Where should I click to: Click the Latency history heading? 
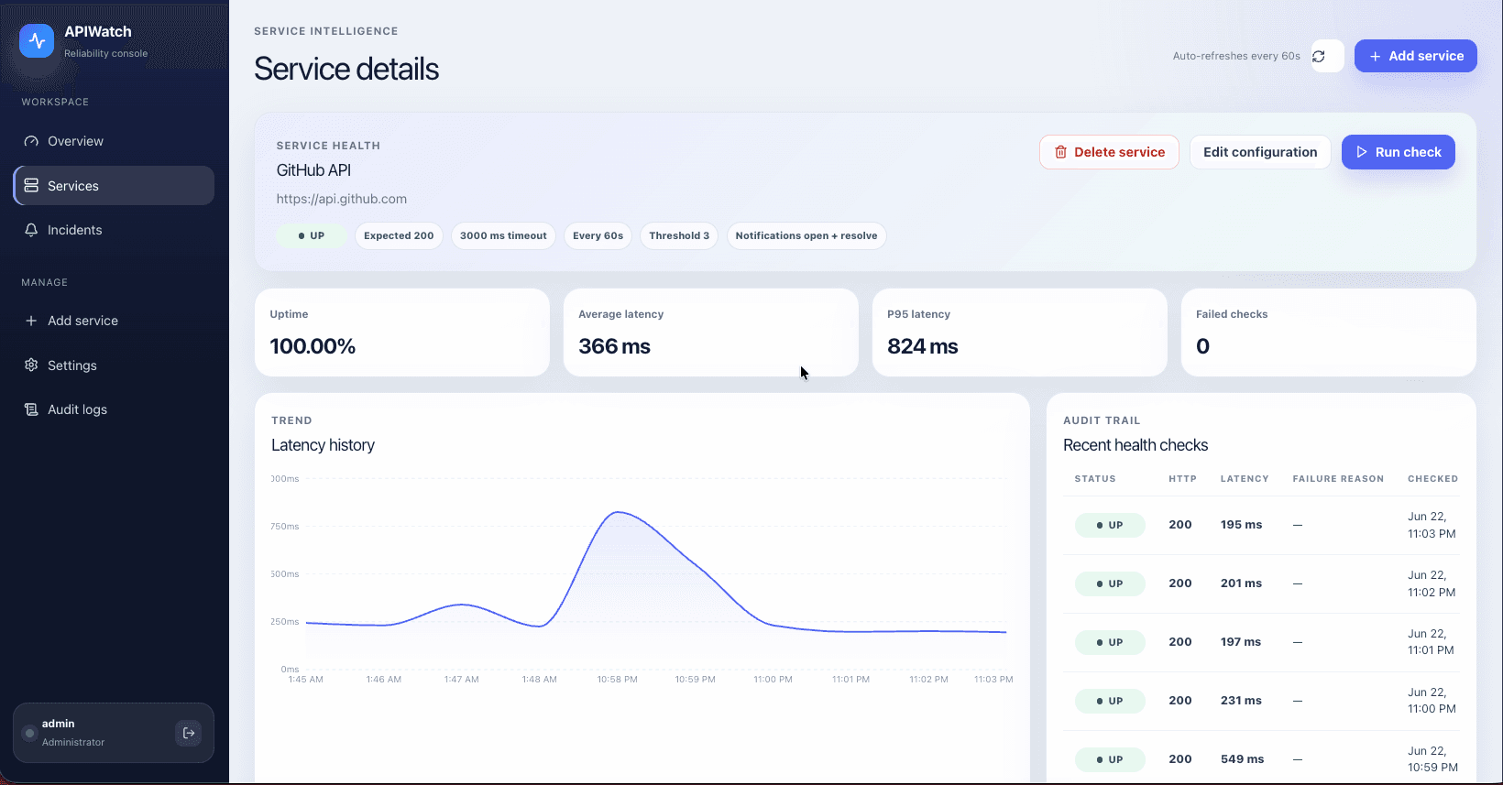point(323,445)
